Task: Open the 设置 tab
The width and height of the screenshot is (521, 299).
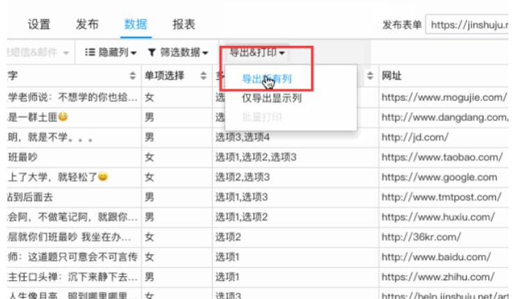Action: pyautogui.click(x=39, y=24)
